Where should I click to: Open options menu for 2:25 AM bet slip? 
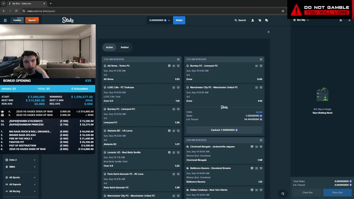pos(178,59)
